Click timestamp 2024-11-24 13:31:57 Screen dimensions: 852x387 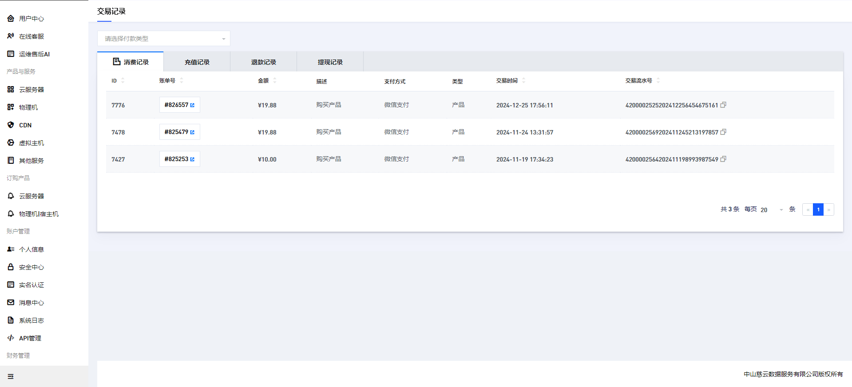coord(525,132)
